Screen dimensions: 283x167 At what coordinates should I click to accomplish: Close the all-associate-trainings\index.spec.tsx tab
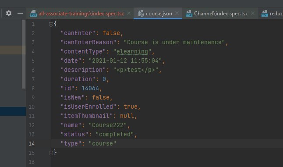click(129, 13)
